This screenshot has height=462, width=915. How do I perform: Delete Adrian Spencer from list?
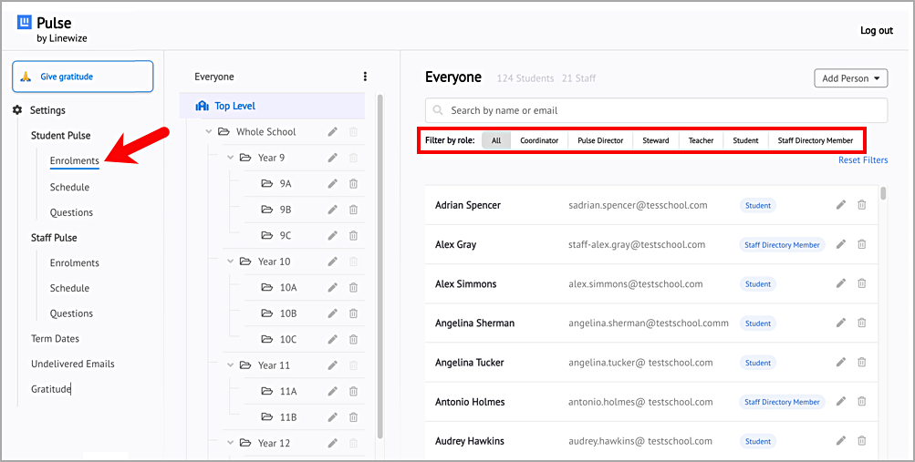(862, 204)
